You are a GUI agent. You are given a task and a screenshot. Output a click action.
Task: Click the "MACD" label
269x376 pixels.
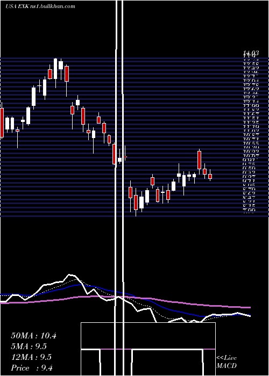pyautogui.click(x=226, y=366)
